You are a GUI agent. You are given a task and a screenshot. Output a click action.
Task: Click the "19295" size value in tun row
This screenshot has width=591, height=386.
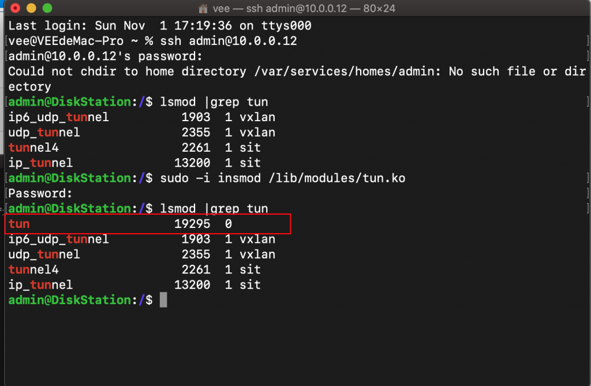pos(192,224)
